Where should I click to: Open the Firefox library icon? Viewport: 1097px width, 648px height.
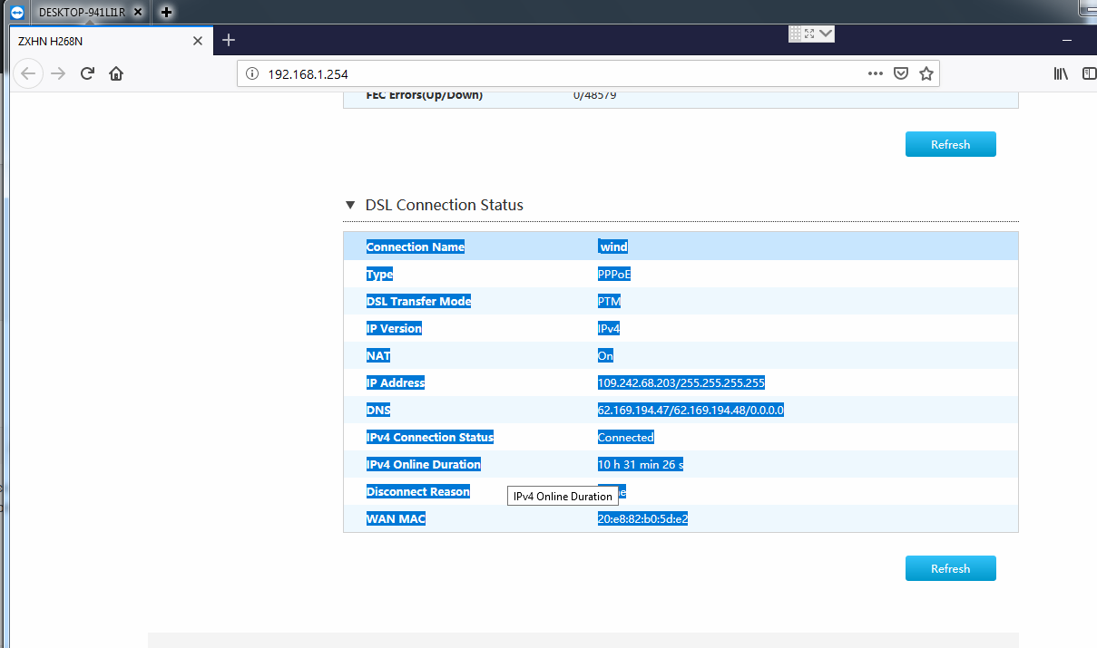(1060, 74)
